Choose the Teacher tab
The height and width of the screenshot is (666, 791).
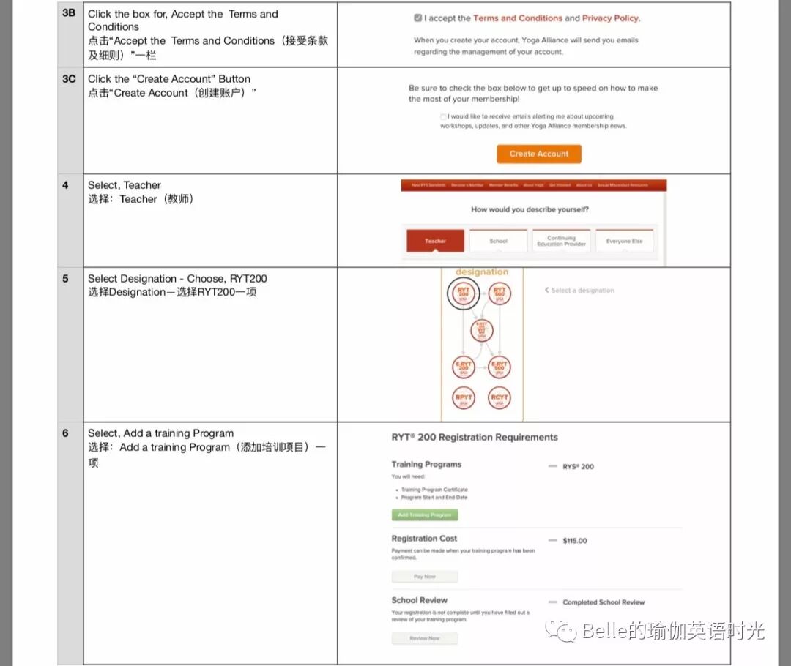(x=435, y=241)
